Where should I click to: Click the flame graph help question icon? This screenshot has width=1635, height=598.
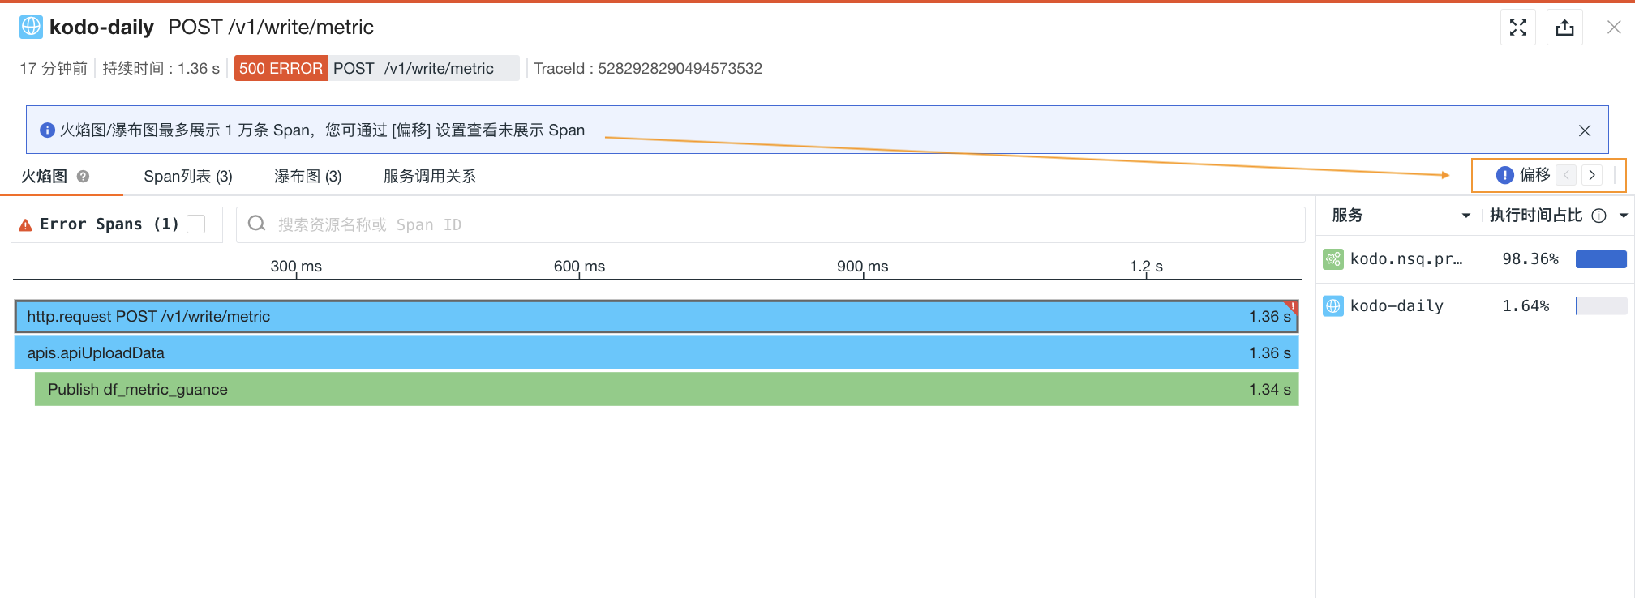(83, 177)
